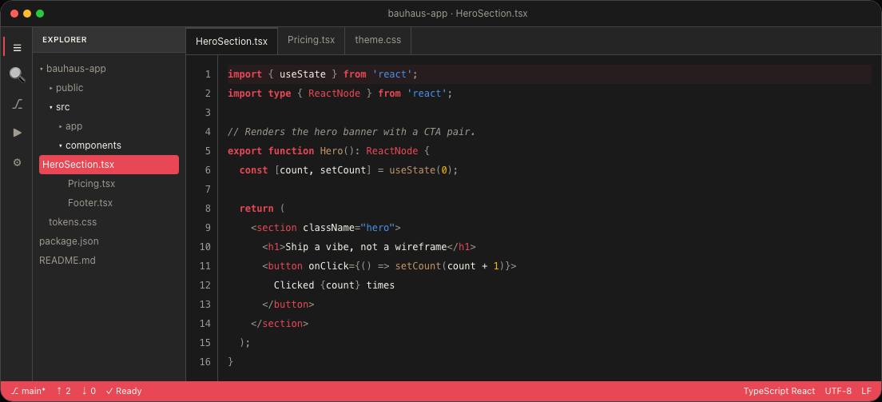Screen dimensions: 882x402
Task: Click the className "hero" string
Action: click(x=377, y=228)
